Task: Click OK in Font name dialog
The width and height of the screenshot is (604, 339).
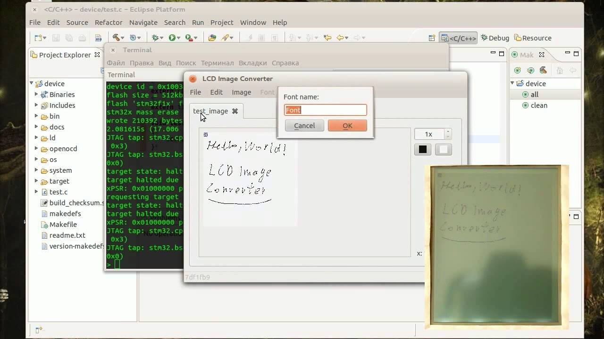Action: click(347, 126)
